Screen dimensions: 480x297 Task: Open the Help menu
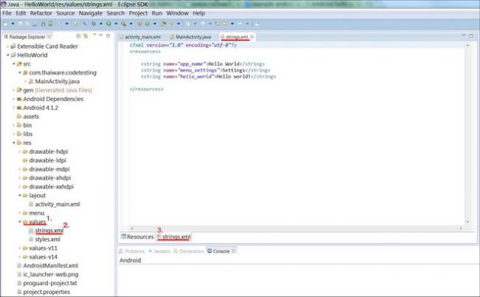tap(199, 13)
